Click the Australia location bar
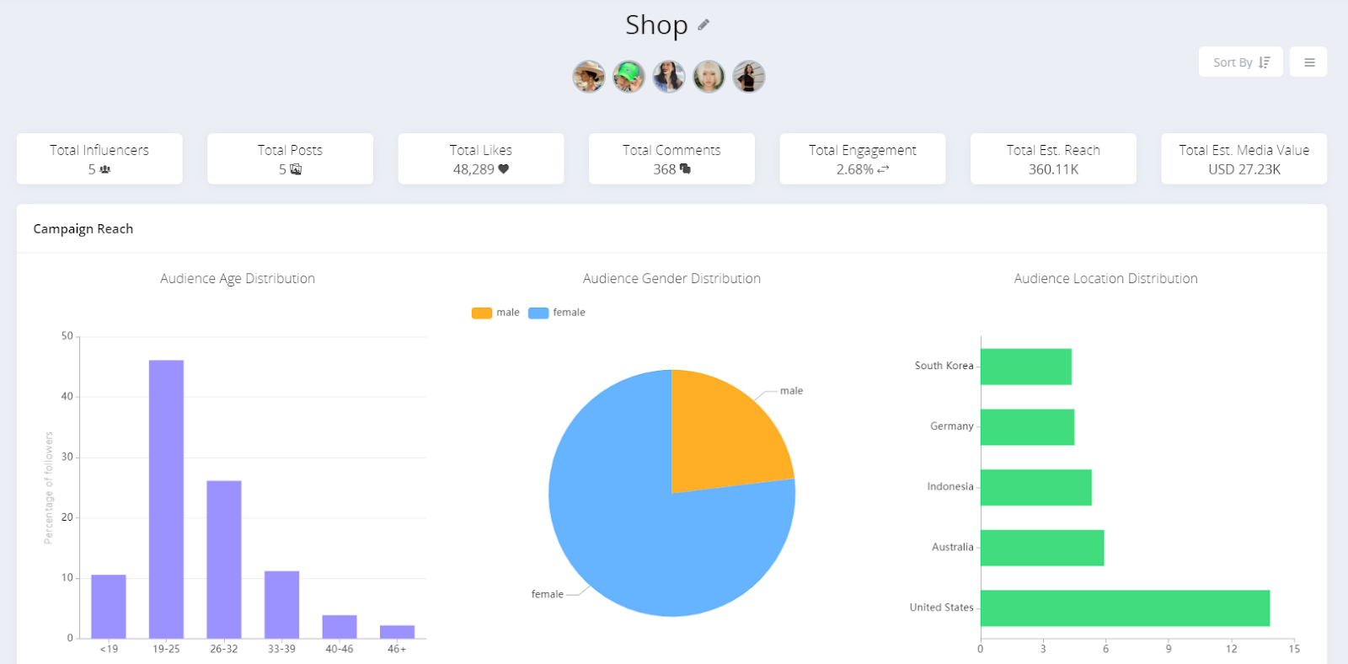The image size is (1348, 664). pos(1042,548)
